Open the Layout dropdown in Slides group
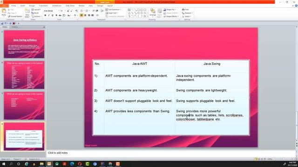 point(36,10)
